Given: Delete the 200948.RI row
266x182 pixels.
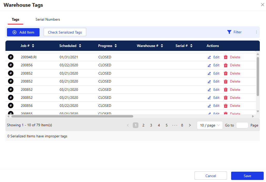Looking at the screenshot, I should (232, 57).
